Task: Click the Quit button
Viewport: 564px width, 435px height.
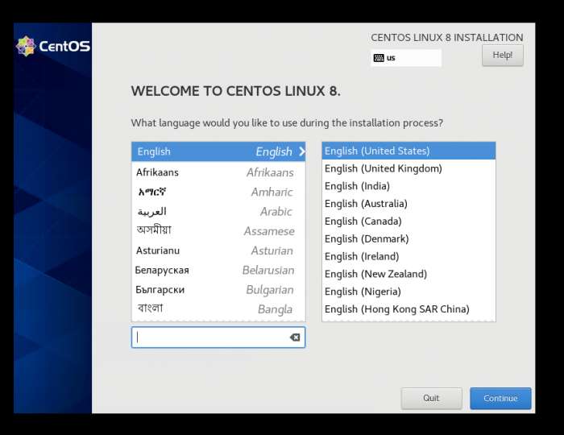Action: tap(431, 398)
